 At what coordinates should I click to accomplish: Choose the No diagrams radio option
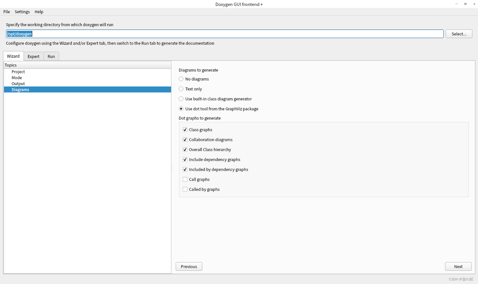point(181,79)
